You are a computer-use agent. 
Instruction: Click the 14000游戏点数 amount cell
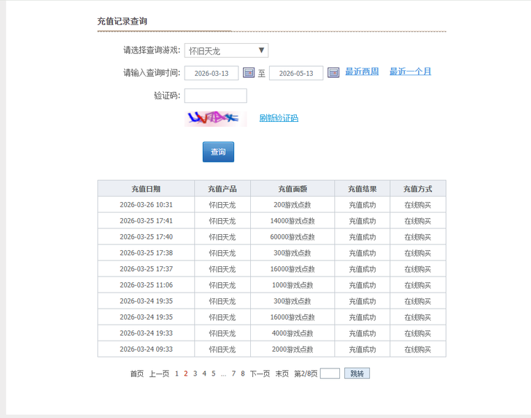coord(292,221)
